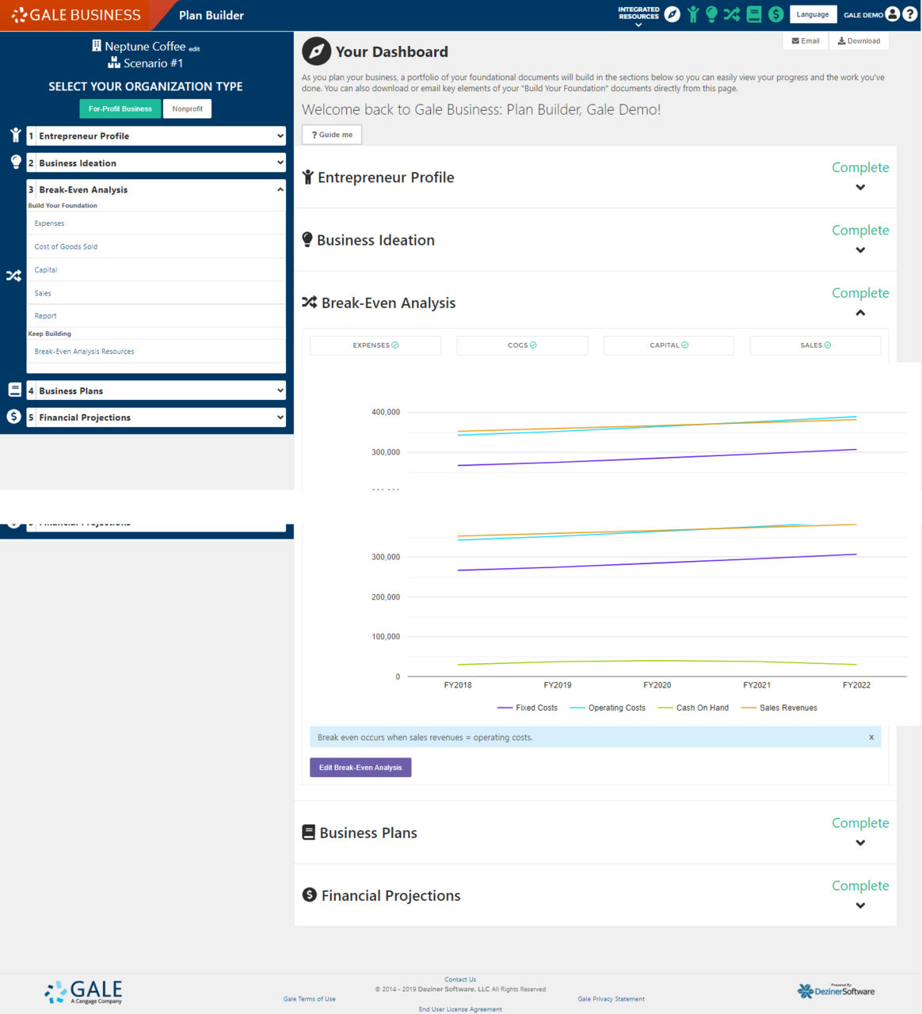
Task: Open the help question mark icon
Action: 910,14
